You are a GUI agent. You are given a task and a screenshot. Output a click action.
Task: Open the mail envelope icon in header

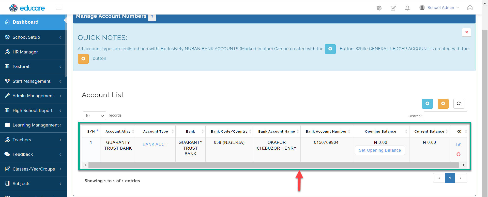[x=470, y=8]
